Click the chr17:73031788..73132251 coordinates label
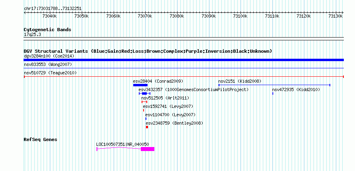This screenshot has width=355, height=171. pos(53,9)
